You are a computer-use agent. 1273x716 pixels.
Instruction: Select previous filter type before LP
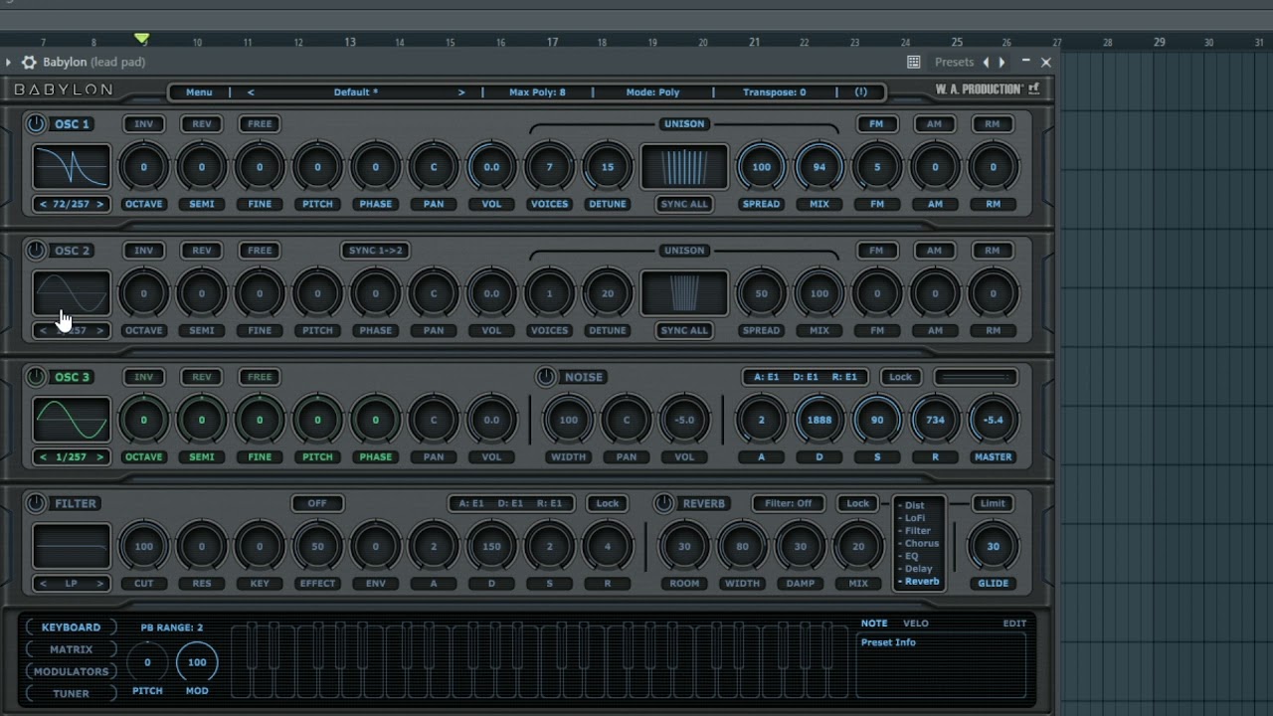pos(43,583)
